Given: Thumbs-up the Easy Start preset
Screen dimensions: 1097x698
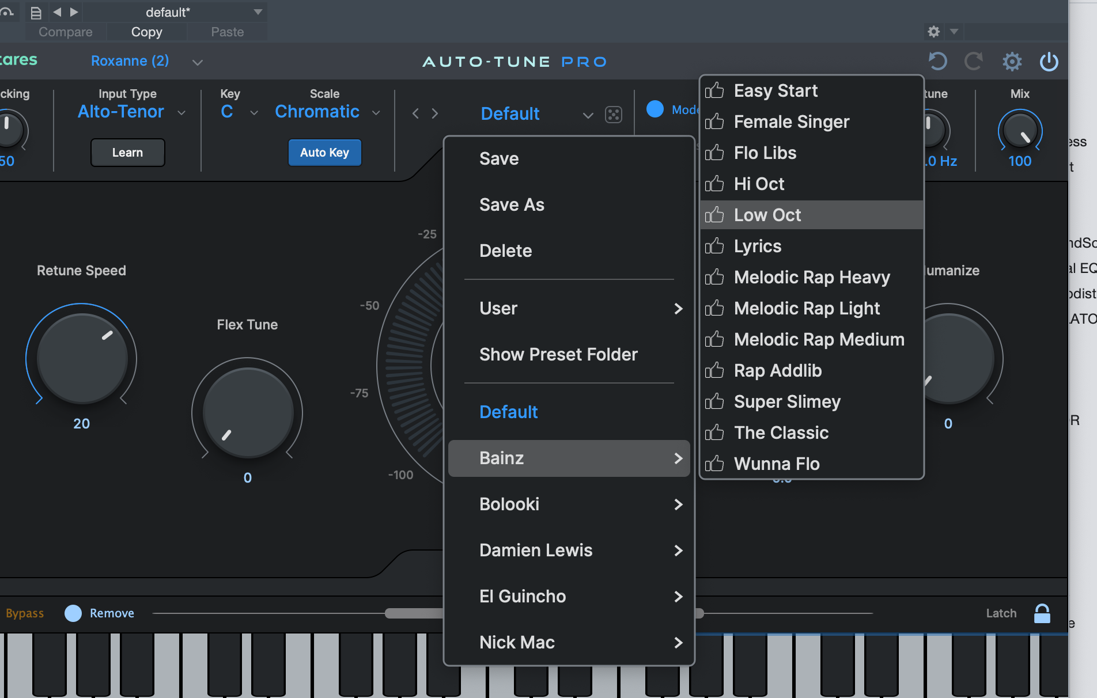Looking at the screenshot, I should point(714,90).
